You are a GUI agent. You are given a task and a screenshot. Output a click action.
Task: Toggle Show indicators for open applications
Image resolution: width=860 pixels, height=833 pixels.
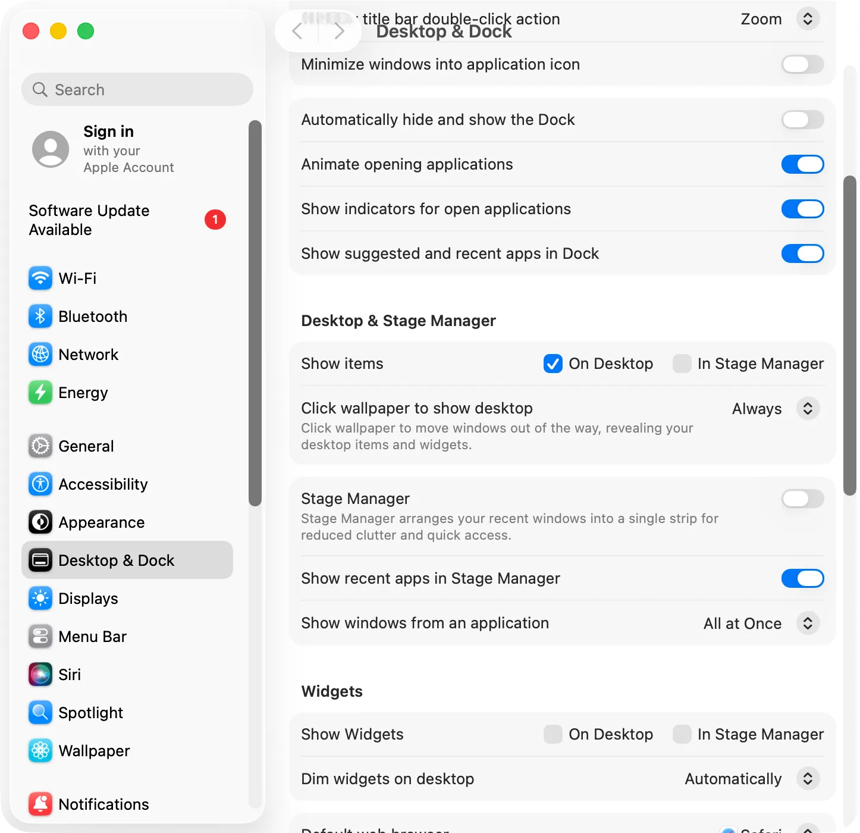tap(802, 209)
